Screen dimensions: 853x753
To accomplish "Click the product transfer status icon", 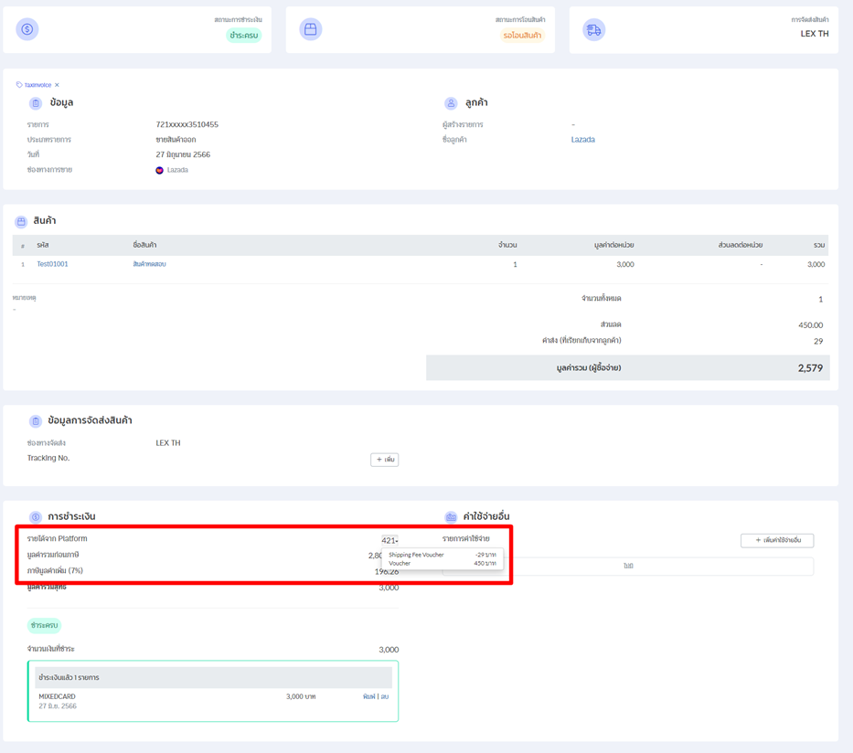I will [x=310, y=28].
